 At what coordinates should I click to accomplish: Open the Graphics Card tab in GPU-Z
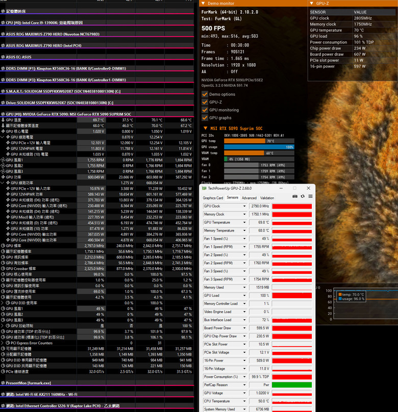point(213,198)
